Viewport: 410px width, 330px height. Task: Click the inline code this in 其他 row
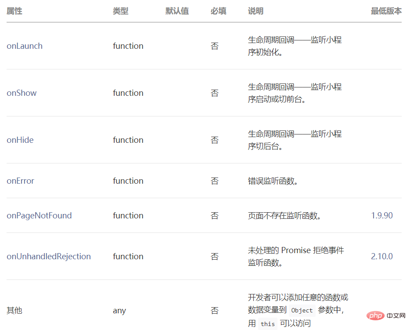coord(268,324)
